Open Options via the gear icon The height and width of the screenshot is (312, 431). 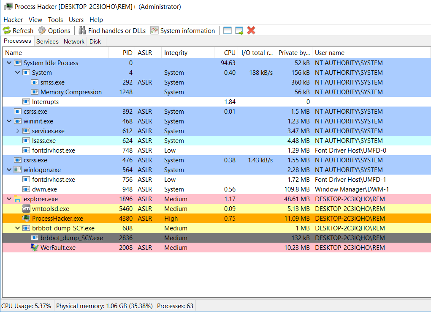[42, 30]
